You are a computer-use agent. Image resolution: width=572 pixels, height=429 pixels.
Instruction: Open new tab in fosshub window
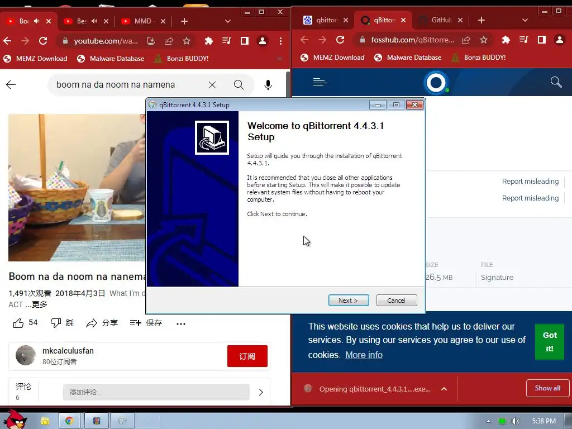[482, 20]
